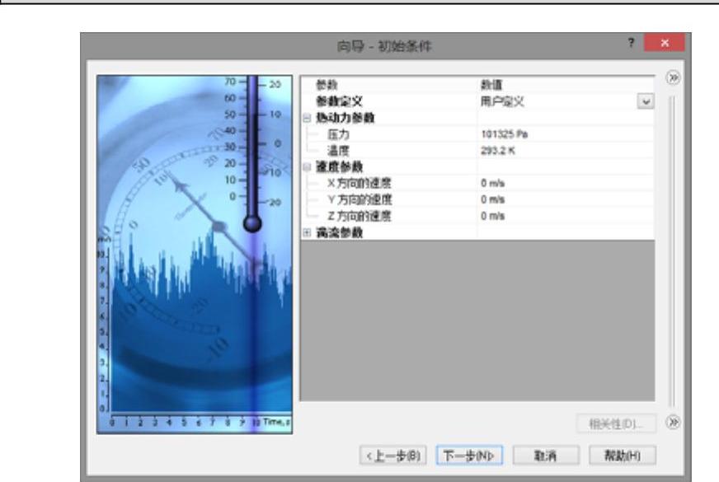Viewport: 719px width, 482px height.
Task: Click the top double-arrow expand icon
Action: [x=673, y=78]
